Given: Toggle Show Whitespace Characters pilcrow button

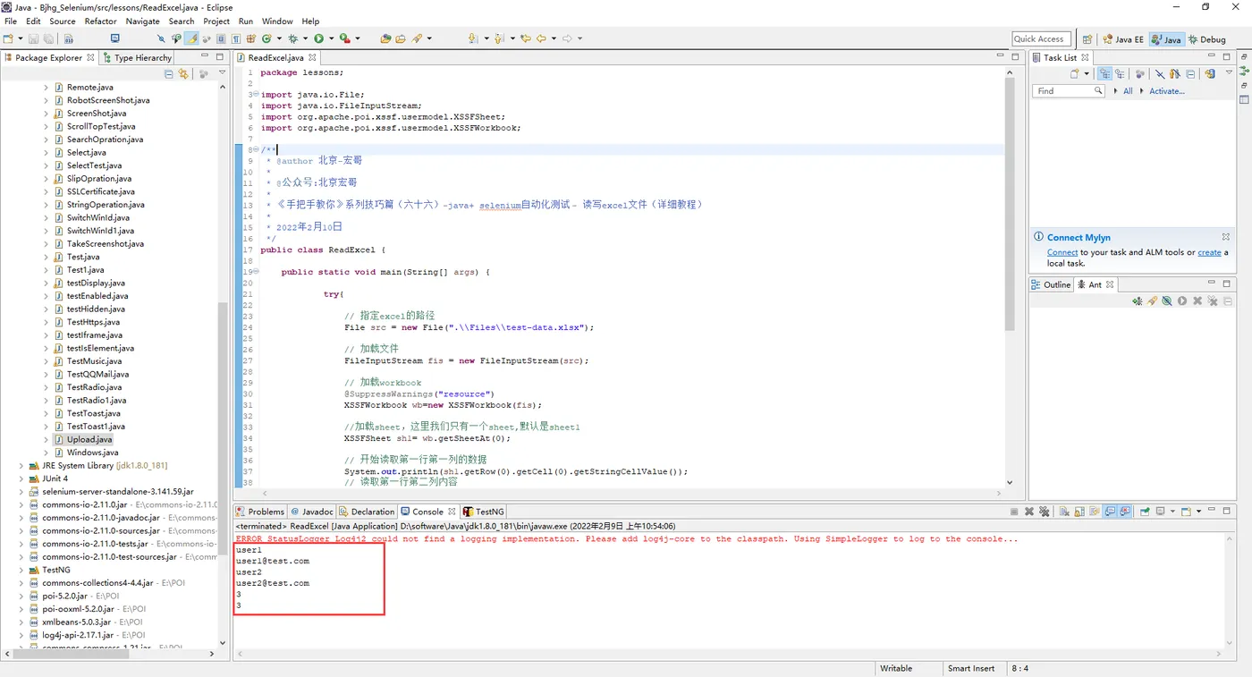Looking at the screenshot, I should 236,38.
